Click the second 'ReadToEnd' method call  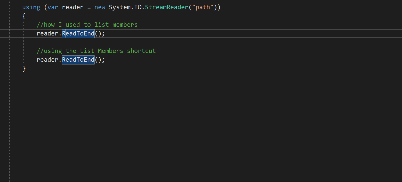coord(78,60)
